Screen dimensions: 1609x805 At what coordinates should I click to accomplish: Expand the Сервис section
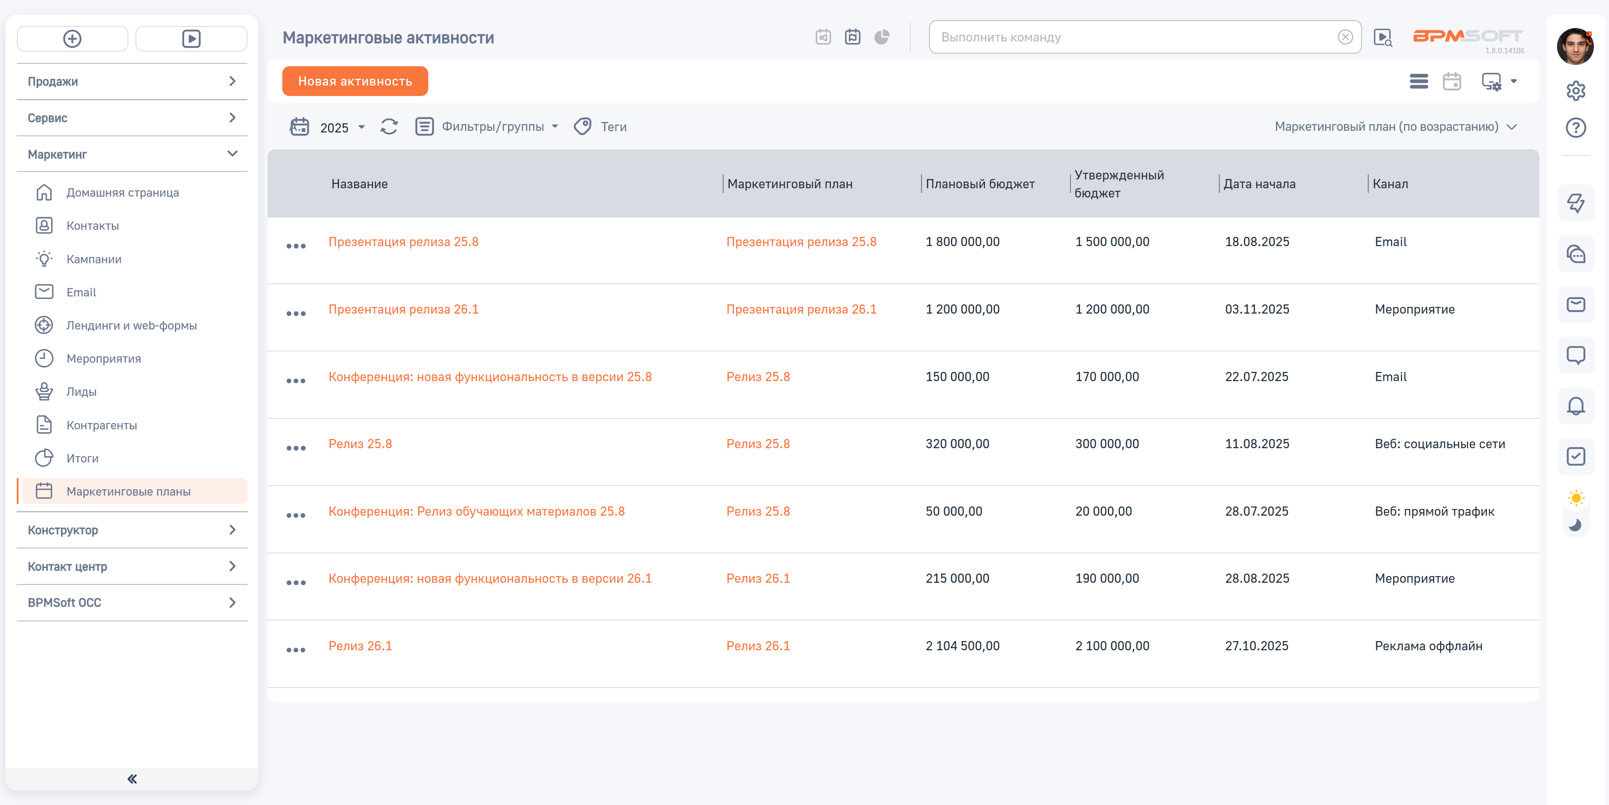click(x=132, y=118)
